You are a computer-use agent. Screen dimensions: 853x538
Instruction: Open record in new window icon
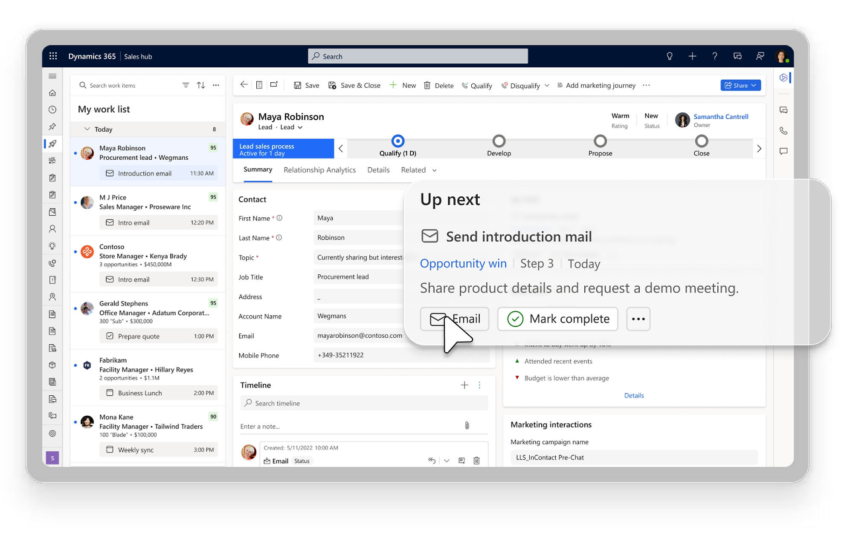[274, 85]
